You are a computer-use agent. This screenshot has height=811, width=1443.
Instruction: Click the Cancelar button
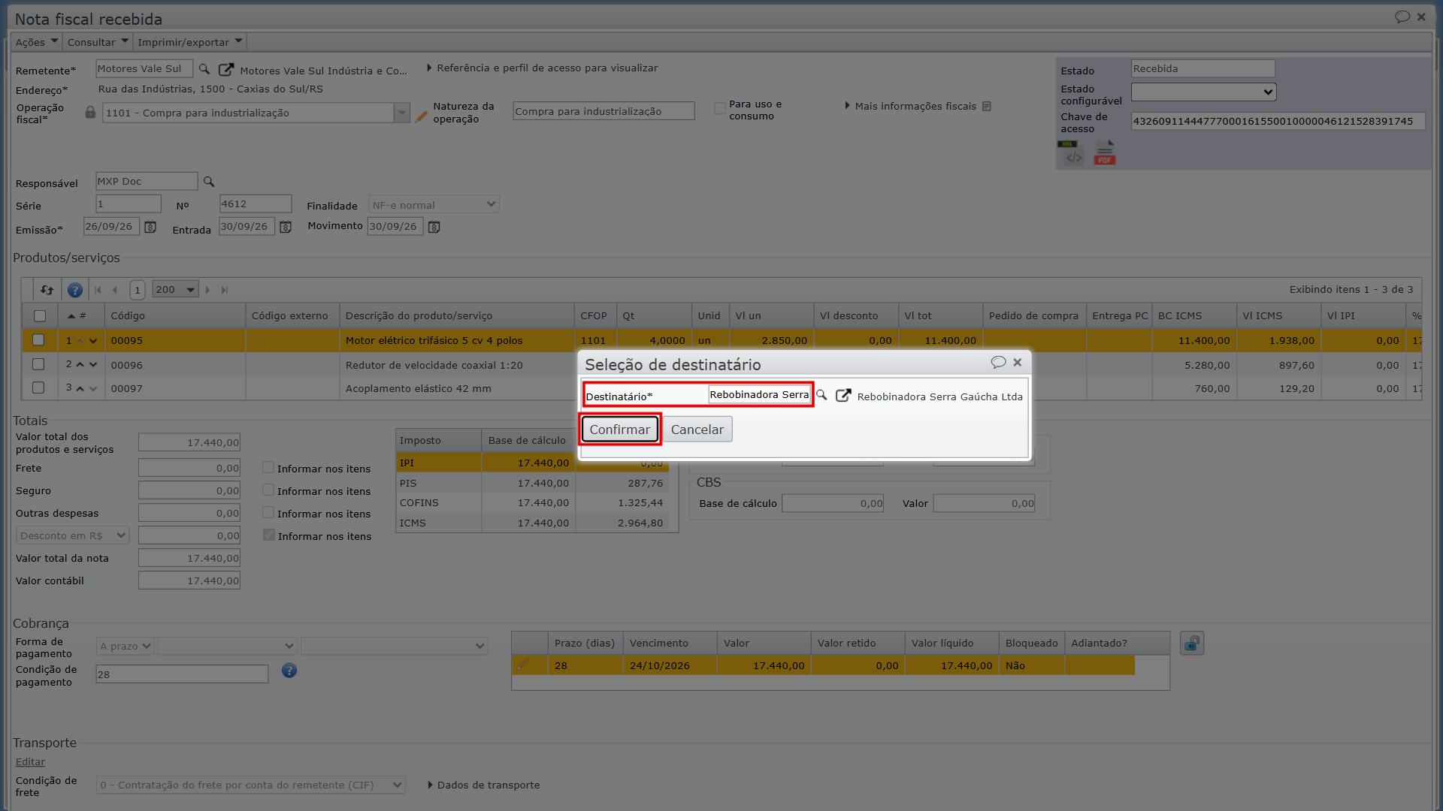(697, 430)
